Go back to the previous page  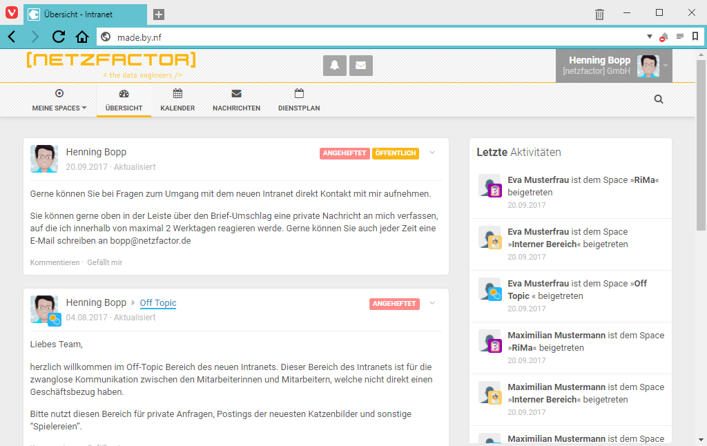click(x=12, y=37)
